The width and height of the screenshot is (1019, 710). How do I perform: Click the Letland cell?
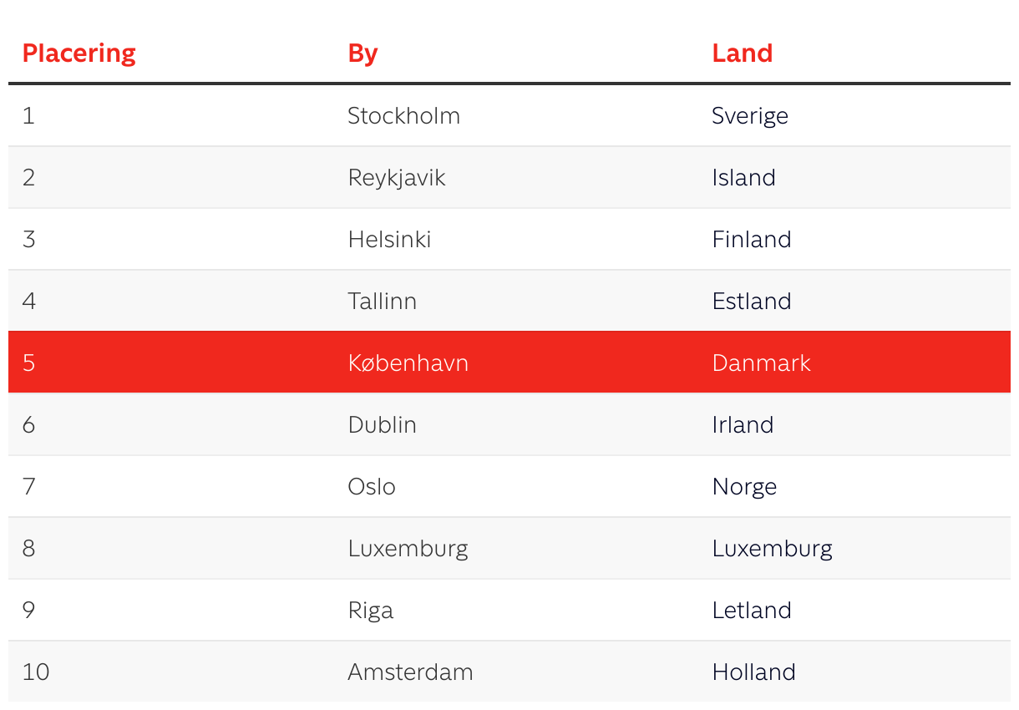tap(752, 610)
